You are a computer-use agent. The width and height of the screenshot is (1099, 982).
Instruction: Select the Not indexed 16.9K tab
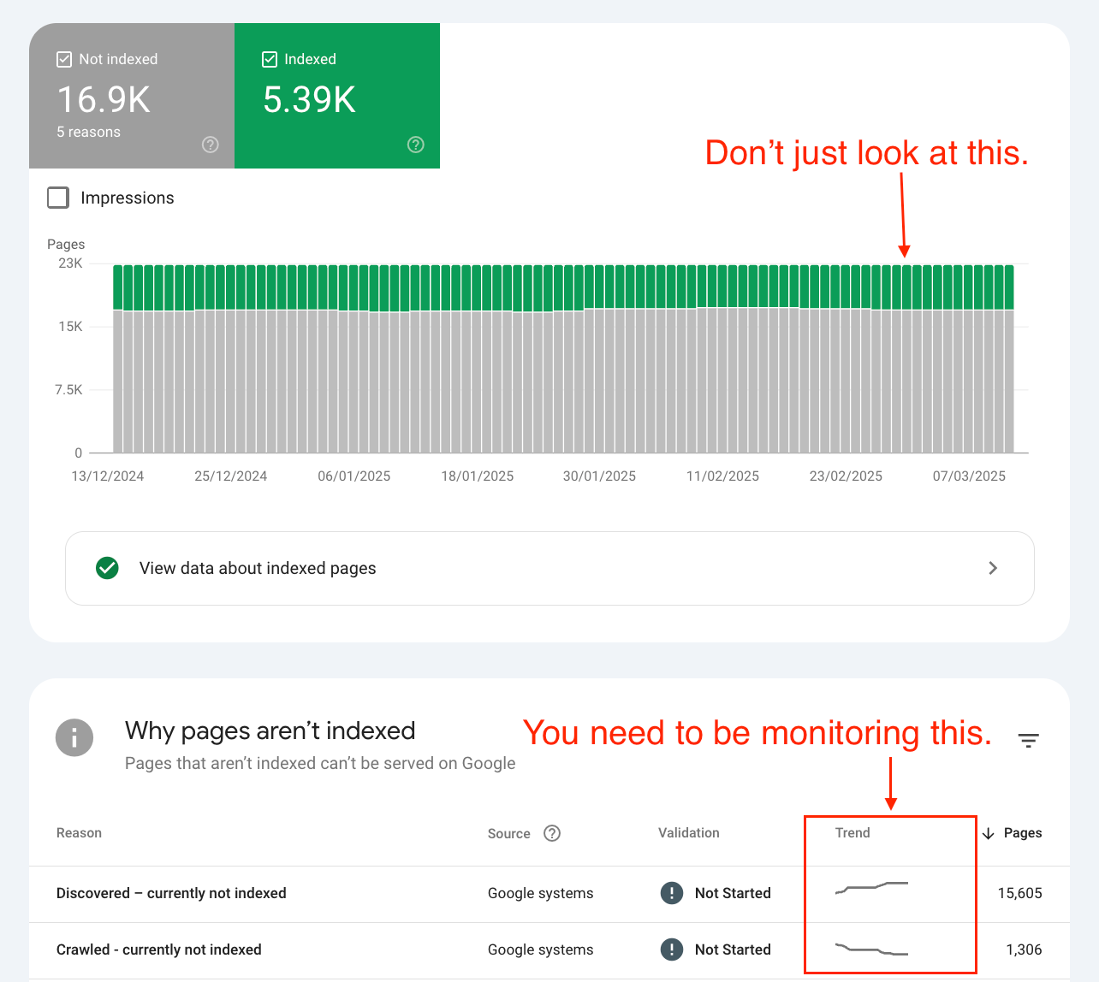coord(132,96)
